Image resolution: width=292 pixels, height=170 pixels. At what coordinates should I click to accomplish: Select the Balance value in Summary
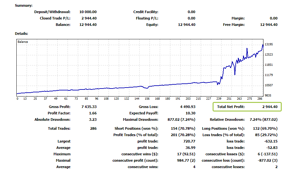coord(88,25)
